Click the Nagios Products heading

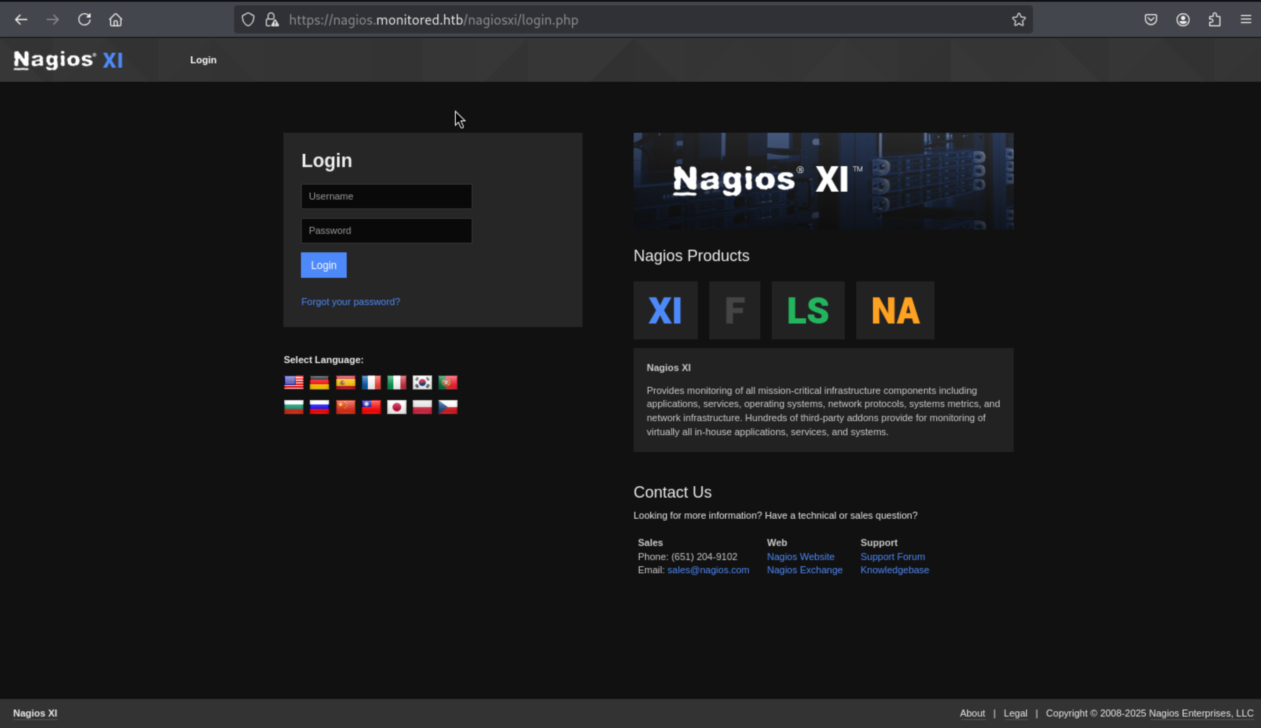click(691, 256)
